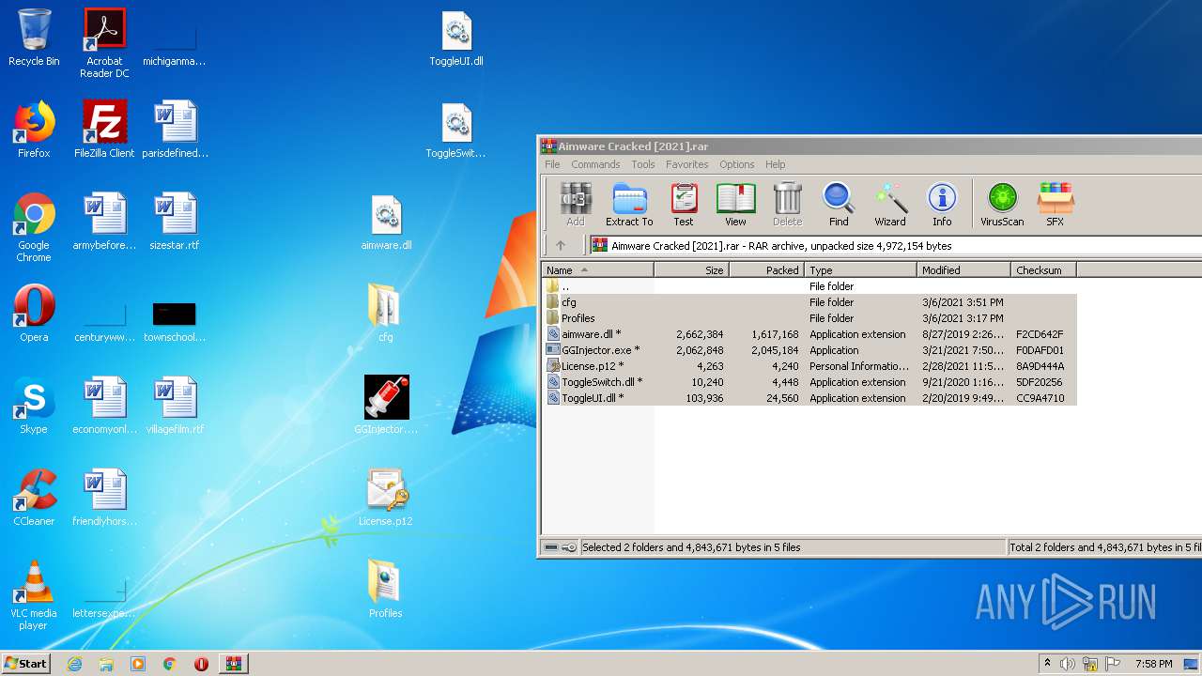This screenshot has width=1202, height=676.
Task: Open the Commands menu
Action: click(595, 164)
